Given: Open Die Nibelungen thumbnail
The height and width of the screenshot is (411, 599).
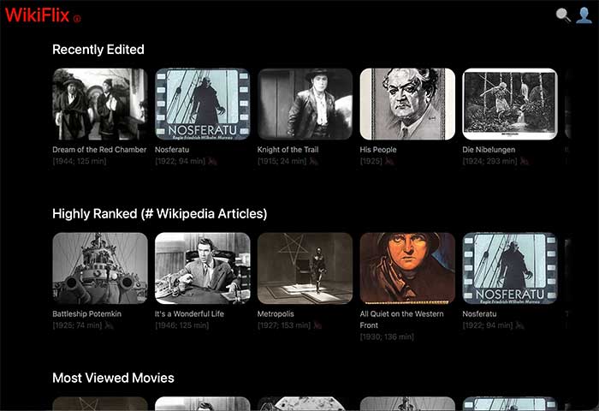Looking at the screenshot, I should 510,104.
